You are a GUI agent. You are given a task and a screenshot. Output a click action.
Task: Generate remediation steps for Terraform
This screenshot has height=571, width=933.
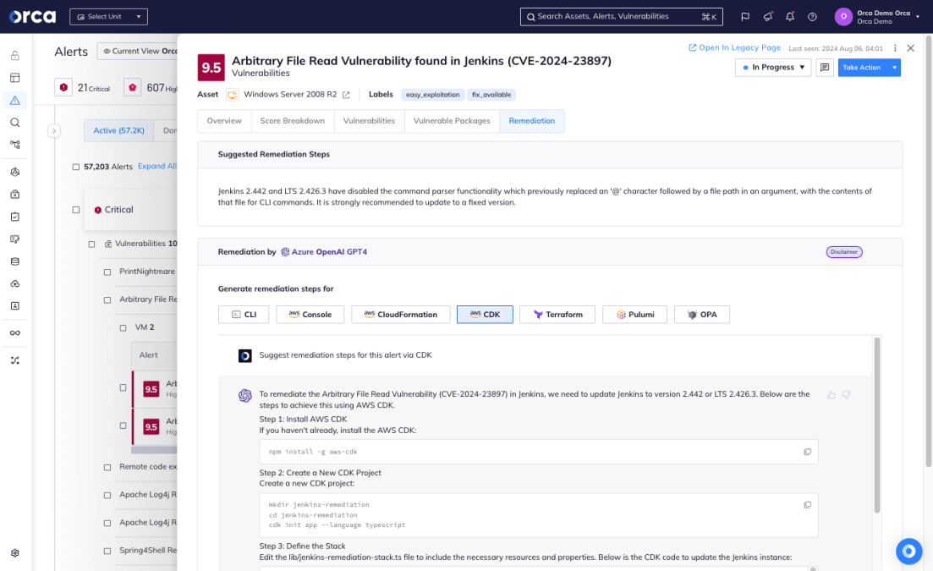pyautogui.click(x=557, y=315)
